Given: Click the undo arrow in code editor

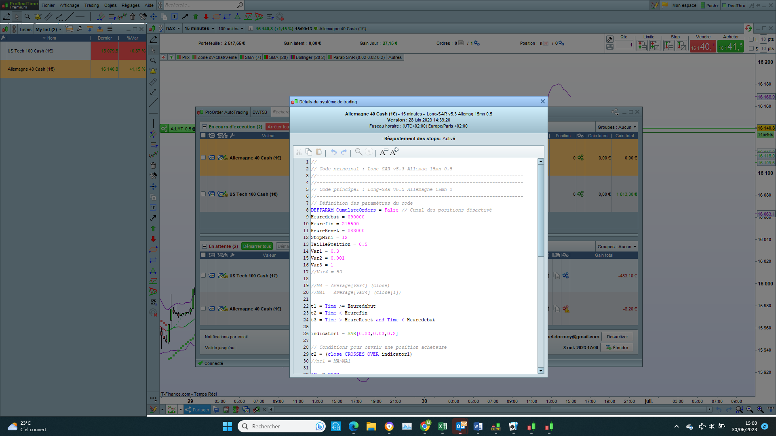Looking at the screenshot, I should (334, 152).
